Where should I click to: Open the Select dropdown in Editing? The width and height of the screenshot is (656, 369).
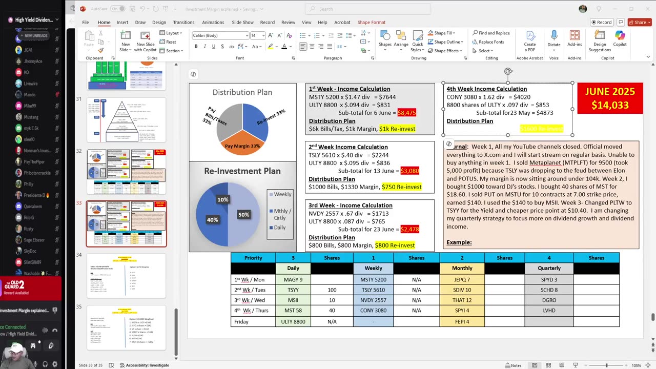(x=482, y=51)
